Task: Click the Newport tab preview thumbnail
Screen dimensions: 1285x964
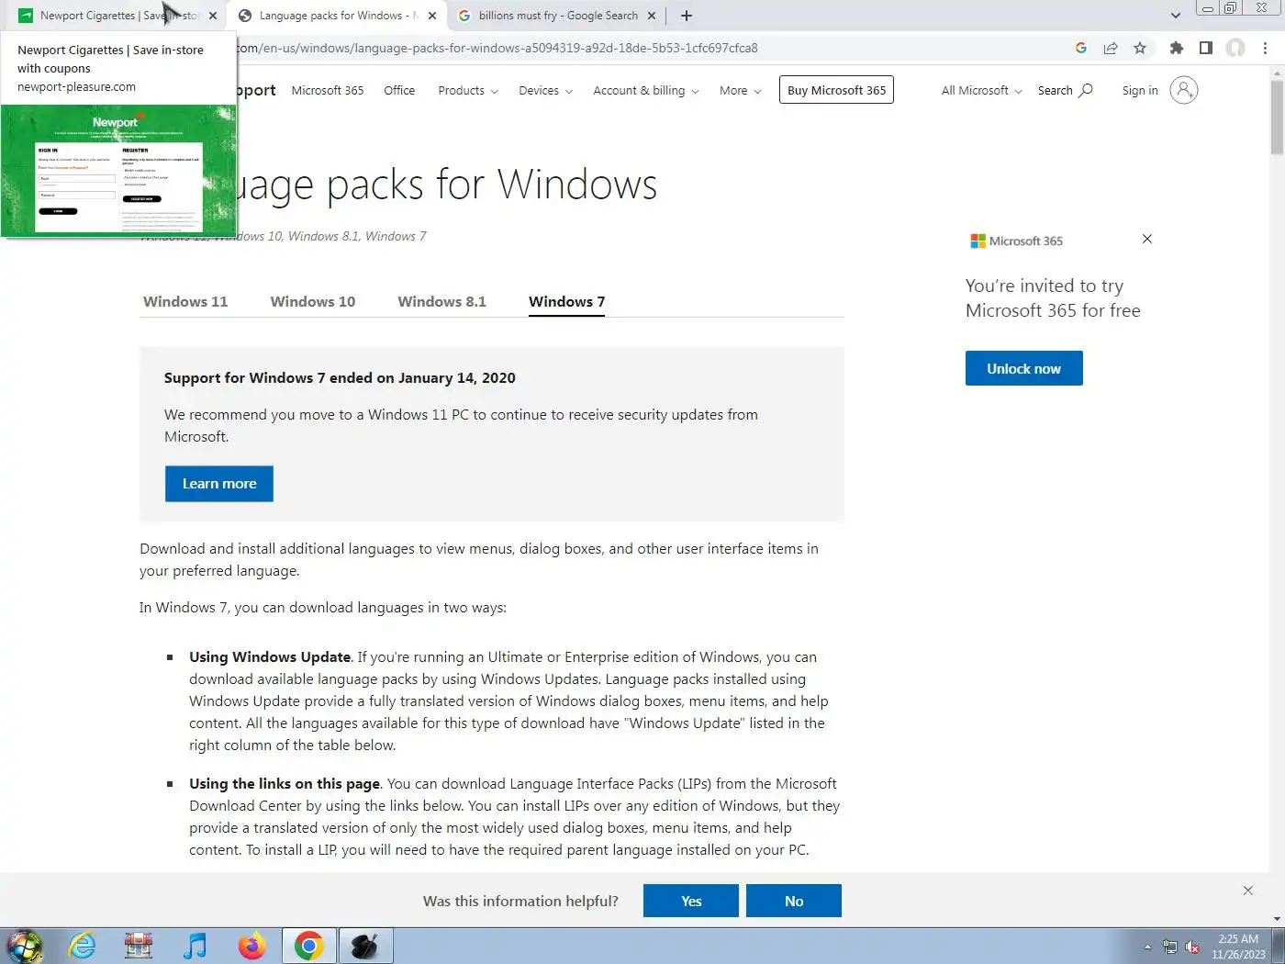Action: pyautogui.click(x=118, y=171)
